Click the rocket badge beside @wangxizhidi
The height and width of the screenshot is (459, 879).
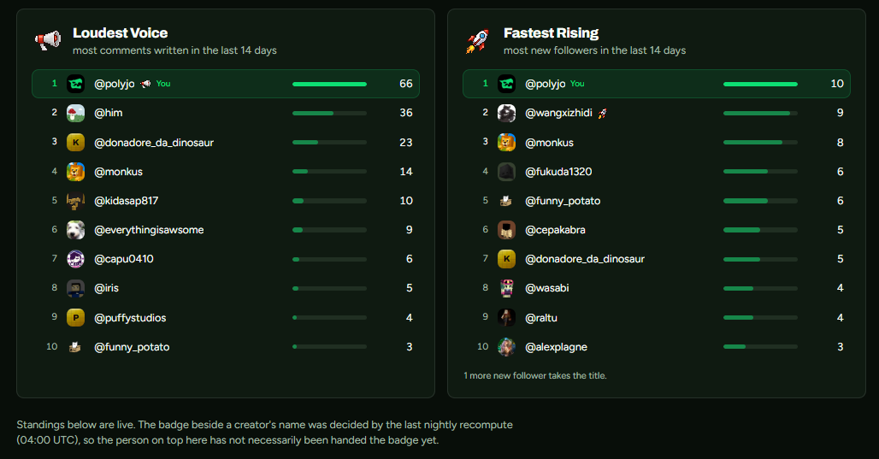click(602, 113)
